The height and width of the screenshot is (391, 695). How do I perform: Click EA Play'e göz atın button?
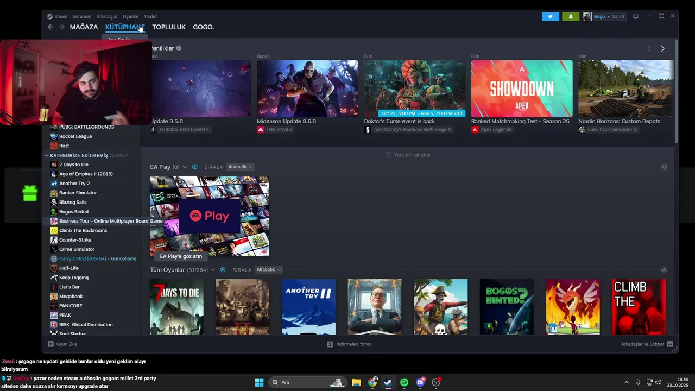point(181,256)
